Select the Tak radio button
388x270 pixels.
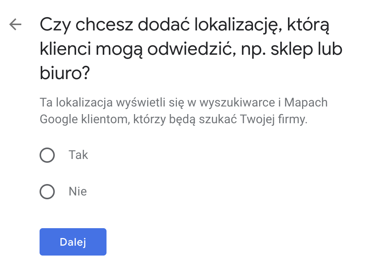pyautogui.click(x=47, y=155)
